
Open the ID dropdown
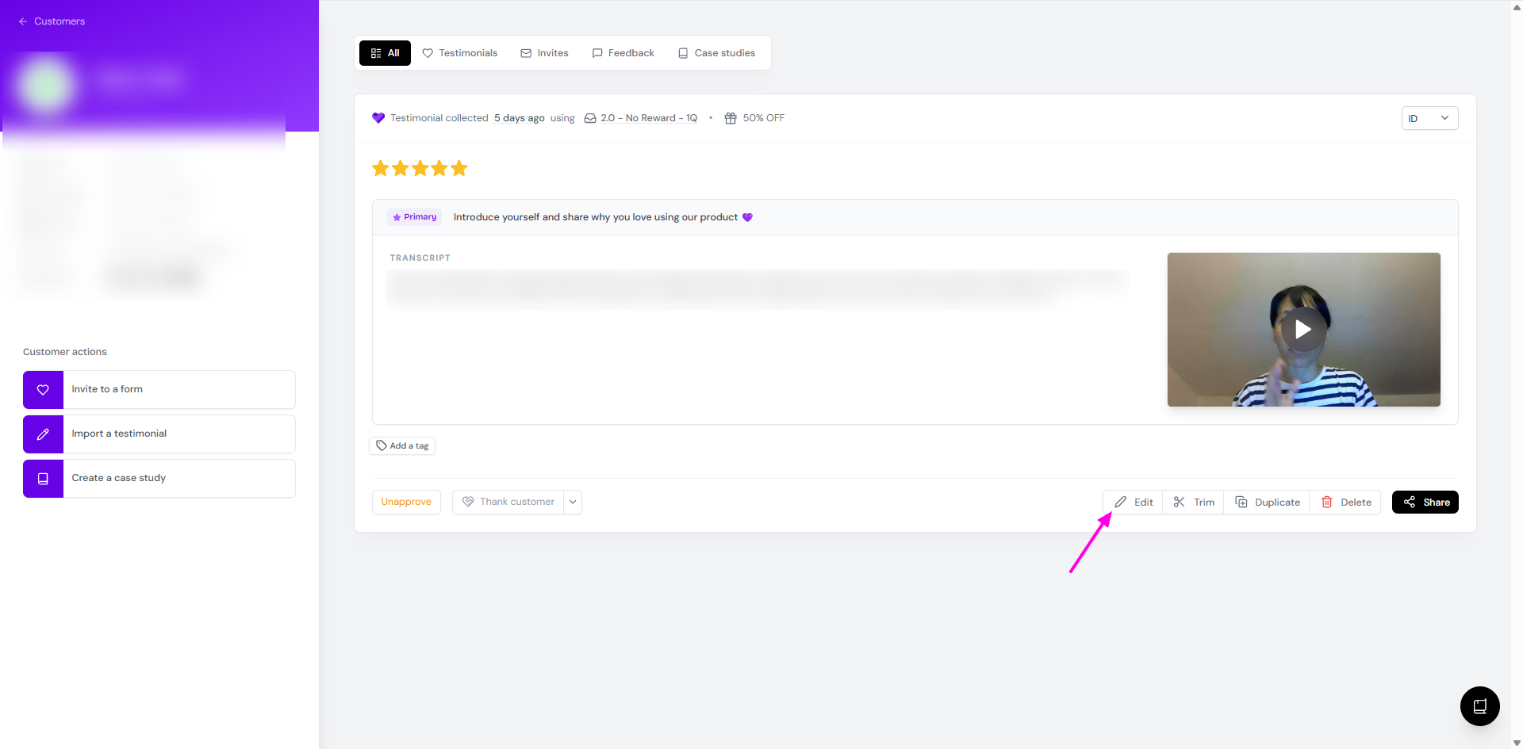coord(1429,118)
